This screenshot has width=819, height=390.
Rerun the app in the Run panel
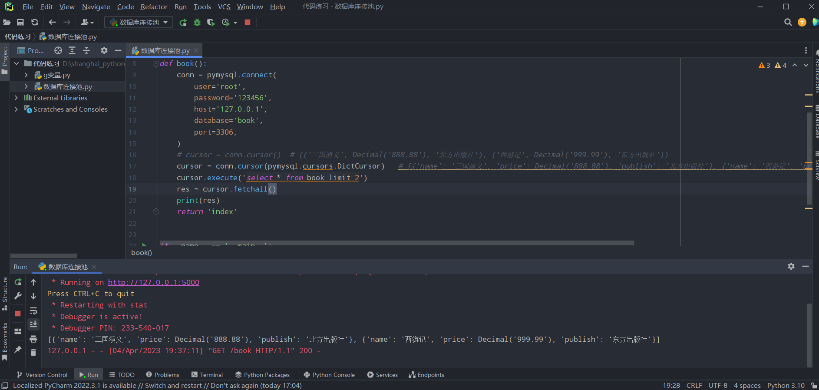click(x=18, y=282)
